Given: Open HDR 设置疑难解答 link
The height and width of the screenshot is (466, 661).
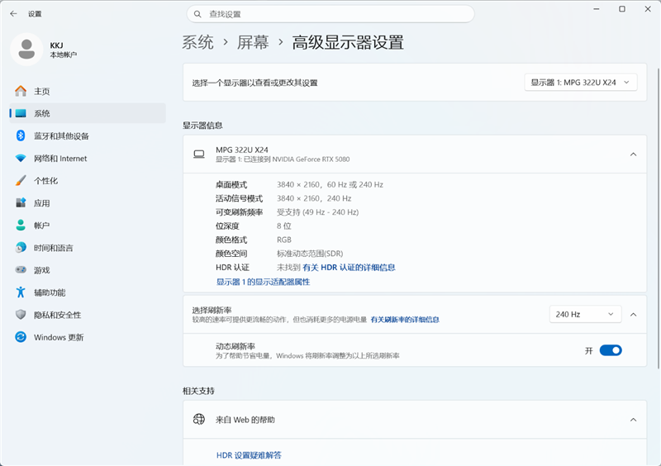Looking at the screenshot, I should [x=249, y=455].
